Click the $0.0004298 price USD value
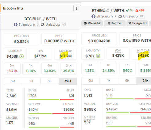This screenshot has width=151, height=130. (99, 41)
